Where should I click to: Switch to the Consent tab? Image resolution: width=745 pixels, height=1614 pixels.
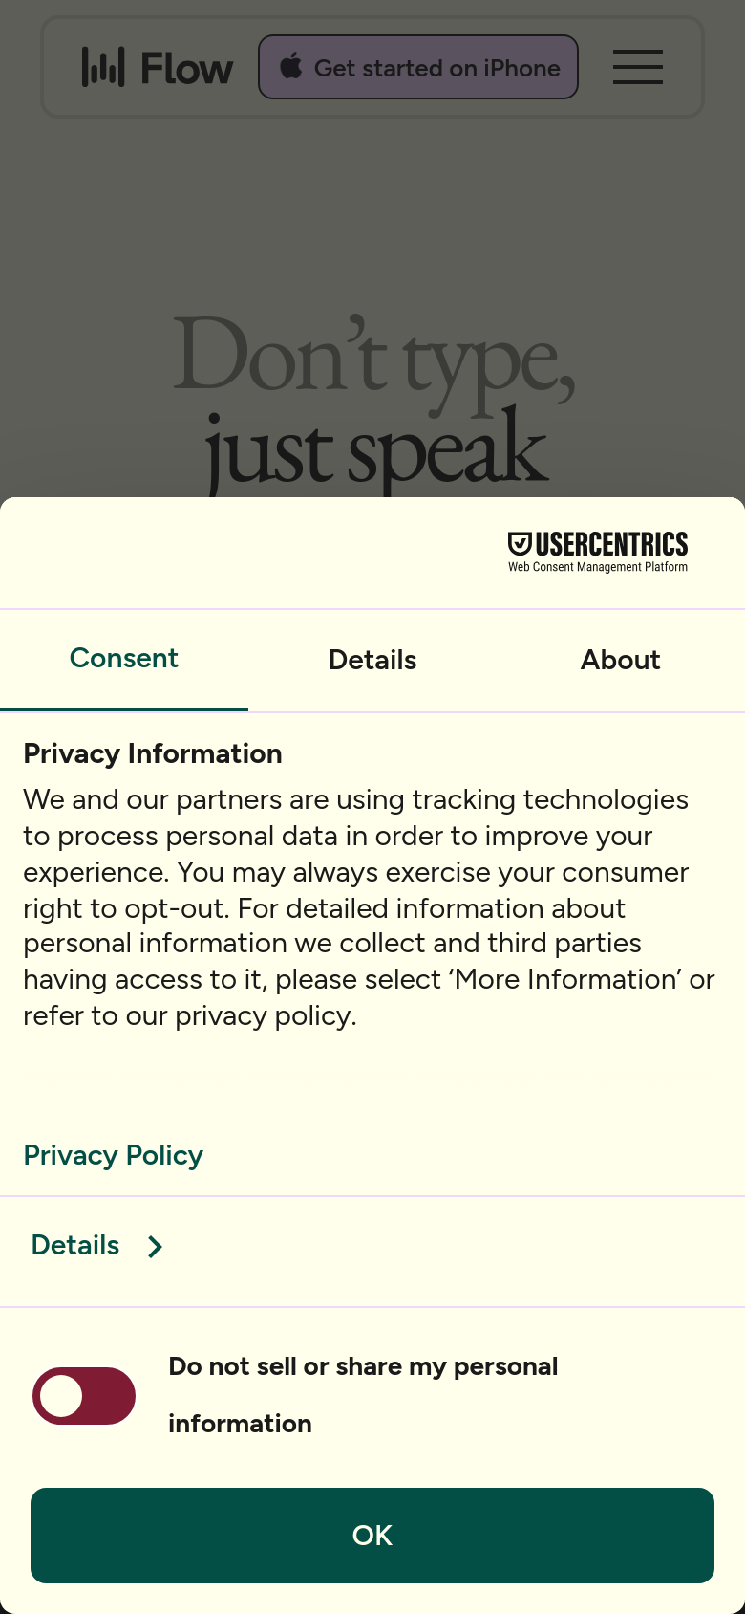coord(124,659)
